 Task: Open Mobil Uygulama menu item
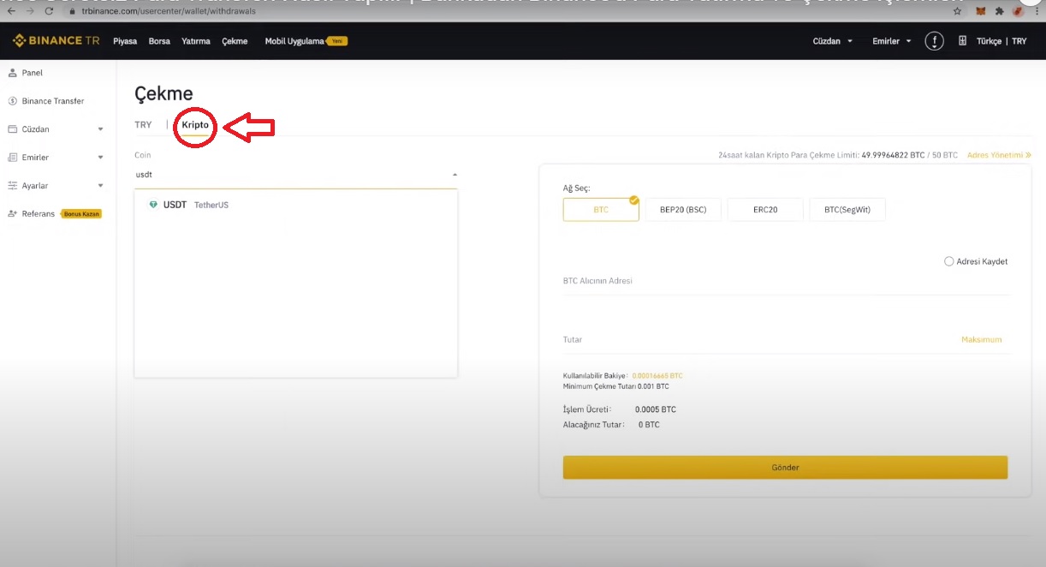(294, 41)
